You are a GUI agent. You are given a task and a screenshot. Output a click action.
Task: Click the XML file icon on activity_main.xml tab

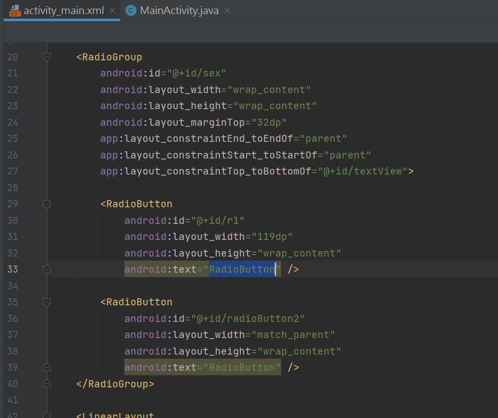point(15,11)
